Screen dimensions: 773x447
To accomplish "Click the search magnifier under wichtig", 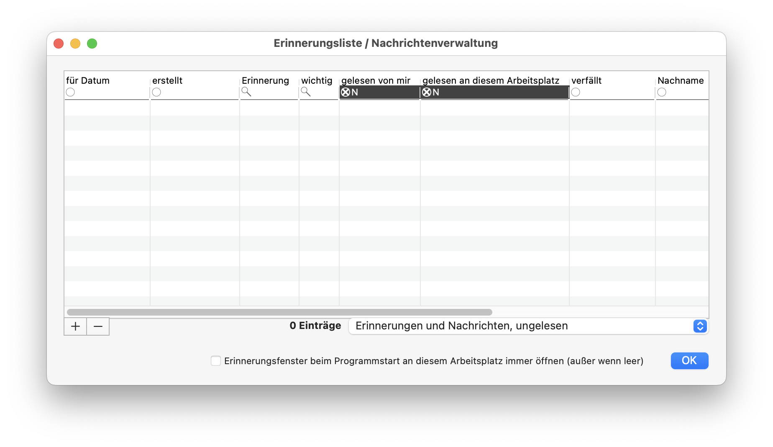I will click(306, 92).
